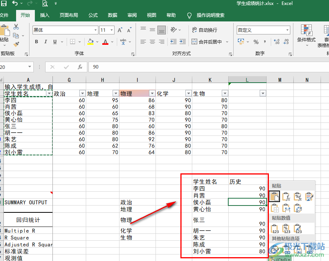Click the Copy icon in clipboard group

coord(16,36)
